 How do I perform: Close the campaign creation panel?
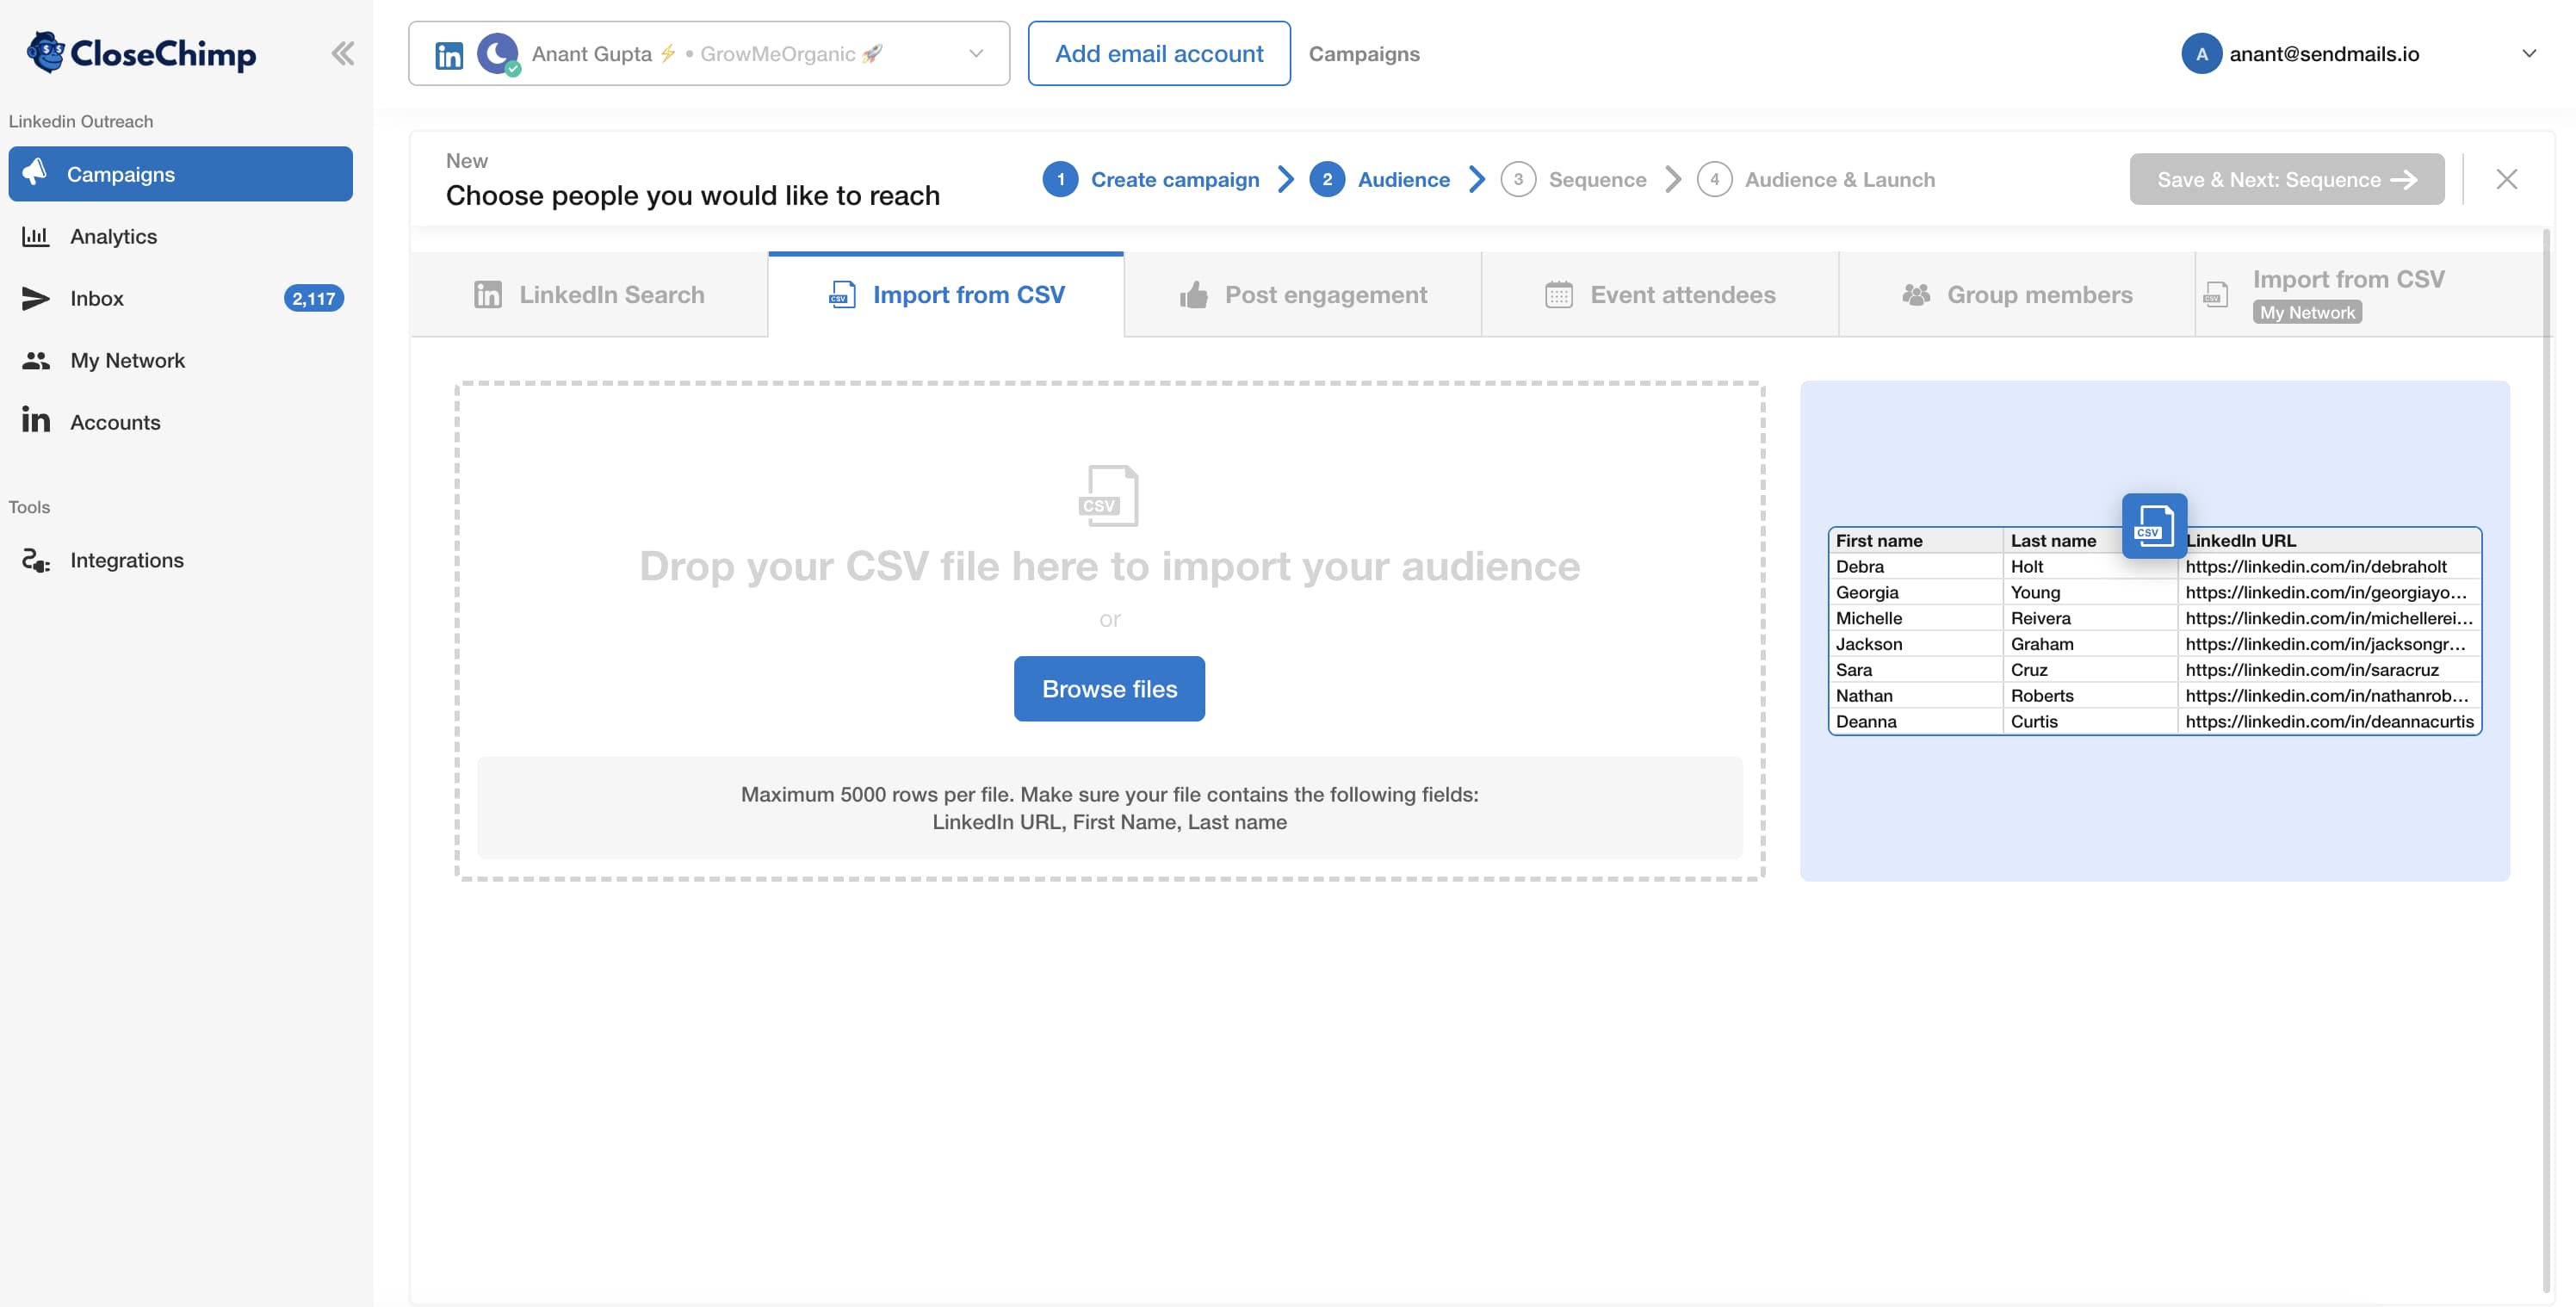click(2507, 179)
